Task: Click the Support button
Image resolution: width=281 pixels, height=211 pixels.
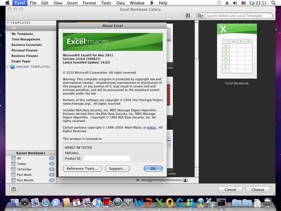Action: tap(117, 168)
